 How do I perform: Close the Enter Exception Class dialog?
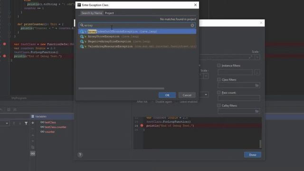pyautogui.click(x=195, y=5)
